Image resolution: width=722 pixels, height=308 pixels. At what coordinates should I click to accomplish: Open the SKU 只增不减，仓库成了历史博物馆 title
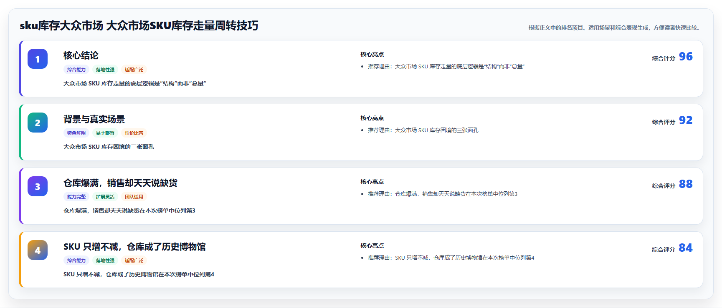point(134,247)
